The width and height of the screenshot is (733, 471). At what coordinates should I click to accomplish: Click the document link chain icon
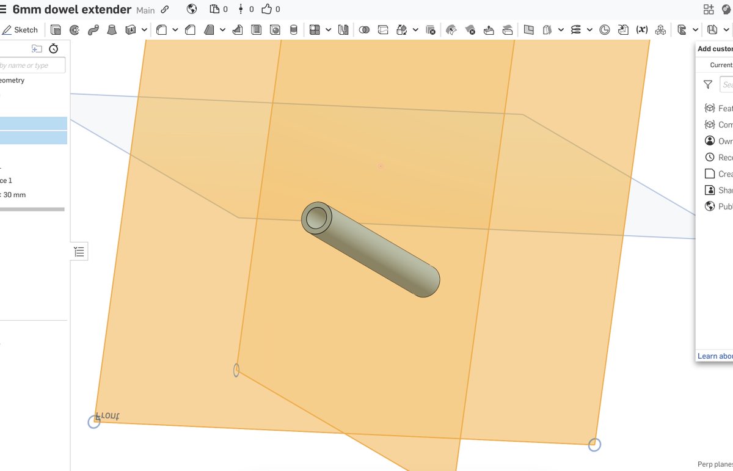click(x=165, y=9)
